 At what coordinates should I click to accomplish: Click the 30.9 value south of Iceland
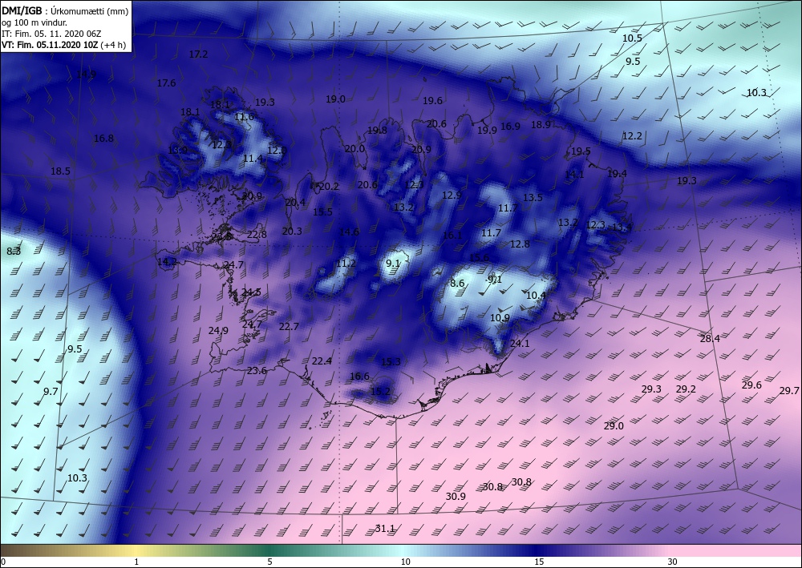pos(456,497)
